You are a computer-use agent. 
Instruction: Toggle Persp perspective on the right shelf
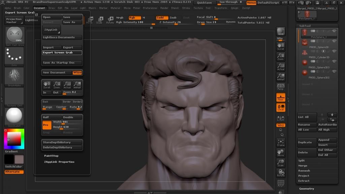pyautogui.click(x=281, y=87)
